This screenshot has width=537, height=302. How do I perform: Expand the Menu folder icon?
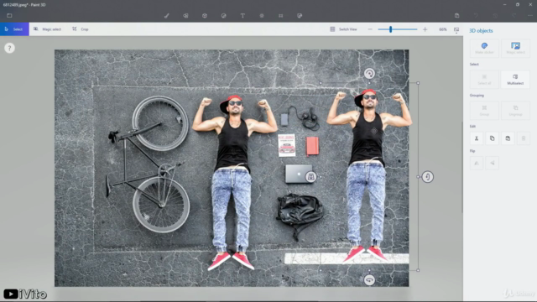point(9,15)
